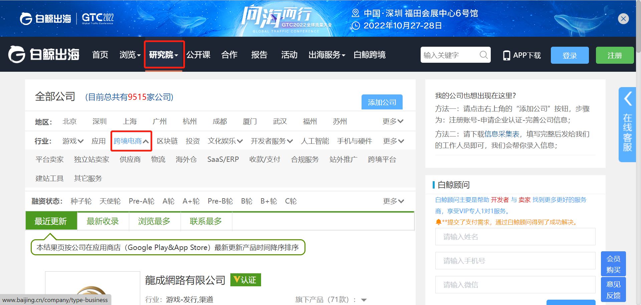The height and width of the screenshot is (305, 641).
Task: Expand the 在线客服 side panel arrow
Action: [628, 99]
